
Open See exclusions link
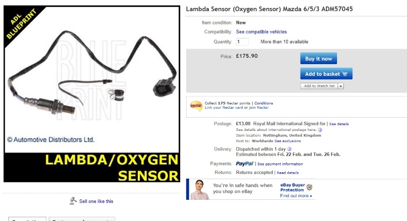pyautogui.click(x=287, y=141)
